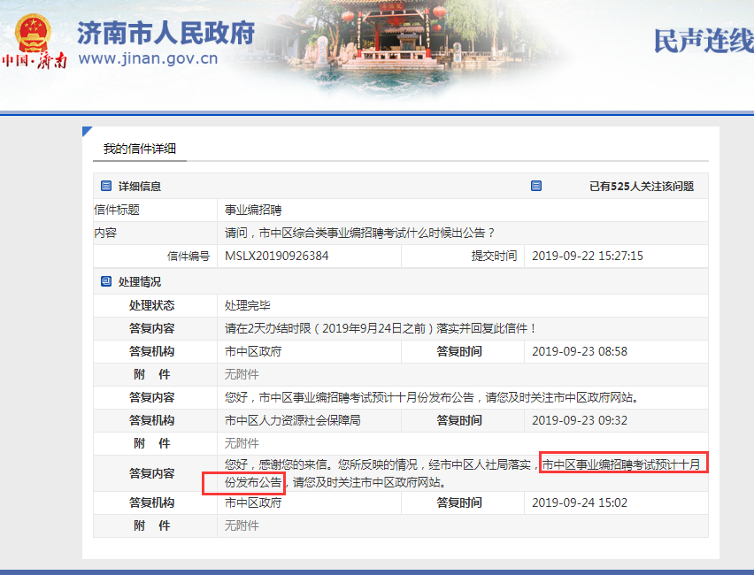Click the 信件编号 label
Viewport: 754px width, 575px height.
pos(188,257)
